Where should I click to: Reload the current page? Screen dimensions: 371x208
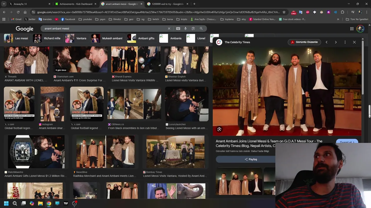(18, 12)
